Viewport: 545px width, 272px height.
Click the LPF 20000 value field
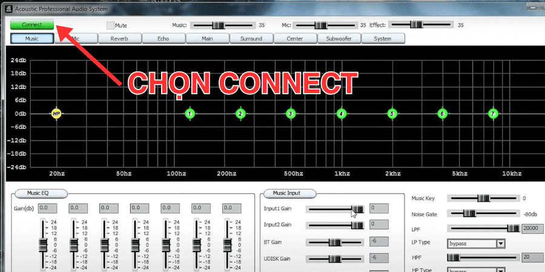532,228
